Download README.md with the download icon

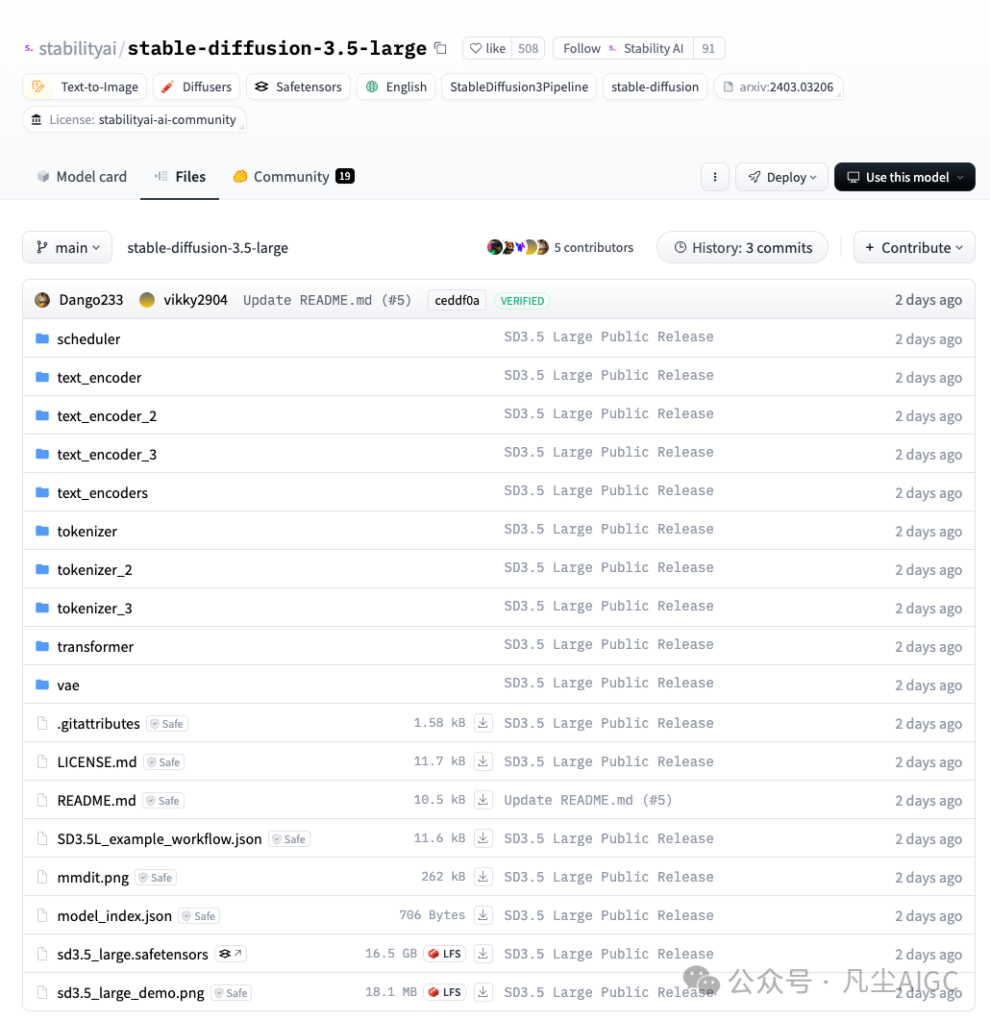[x=483, y=800]
